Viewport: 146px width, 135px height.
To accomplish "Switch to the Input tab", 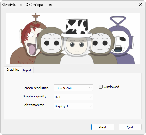I will click(x=27, y=70).
